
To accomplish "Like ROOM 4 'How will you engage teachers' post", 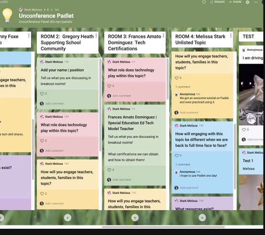I will point(177,78).
